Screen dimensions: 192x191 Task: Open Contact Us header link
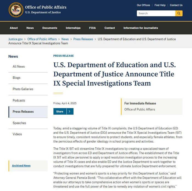(176, 5)
